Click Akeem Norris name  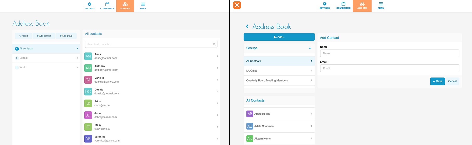(262, 139)
